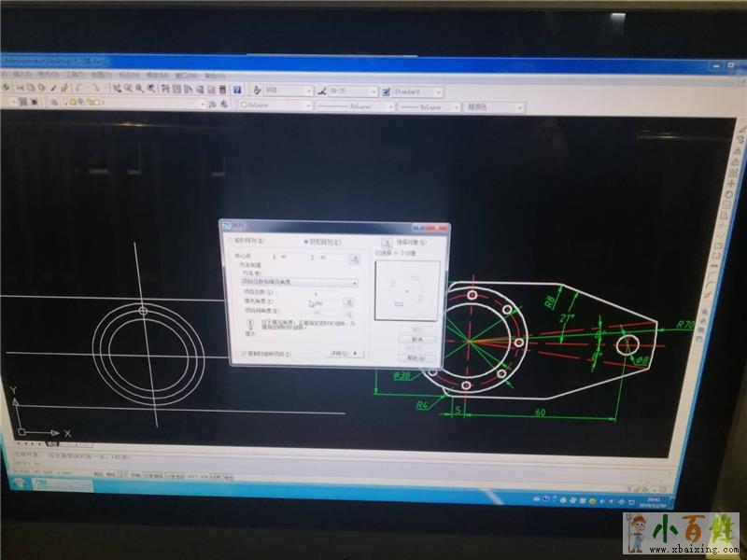Viewport: 747px width, 560px height.
Task: Click the text style icon in toolbar
Action: tap(259, 91)
